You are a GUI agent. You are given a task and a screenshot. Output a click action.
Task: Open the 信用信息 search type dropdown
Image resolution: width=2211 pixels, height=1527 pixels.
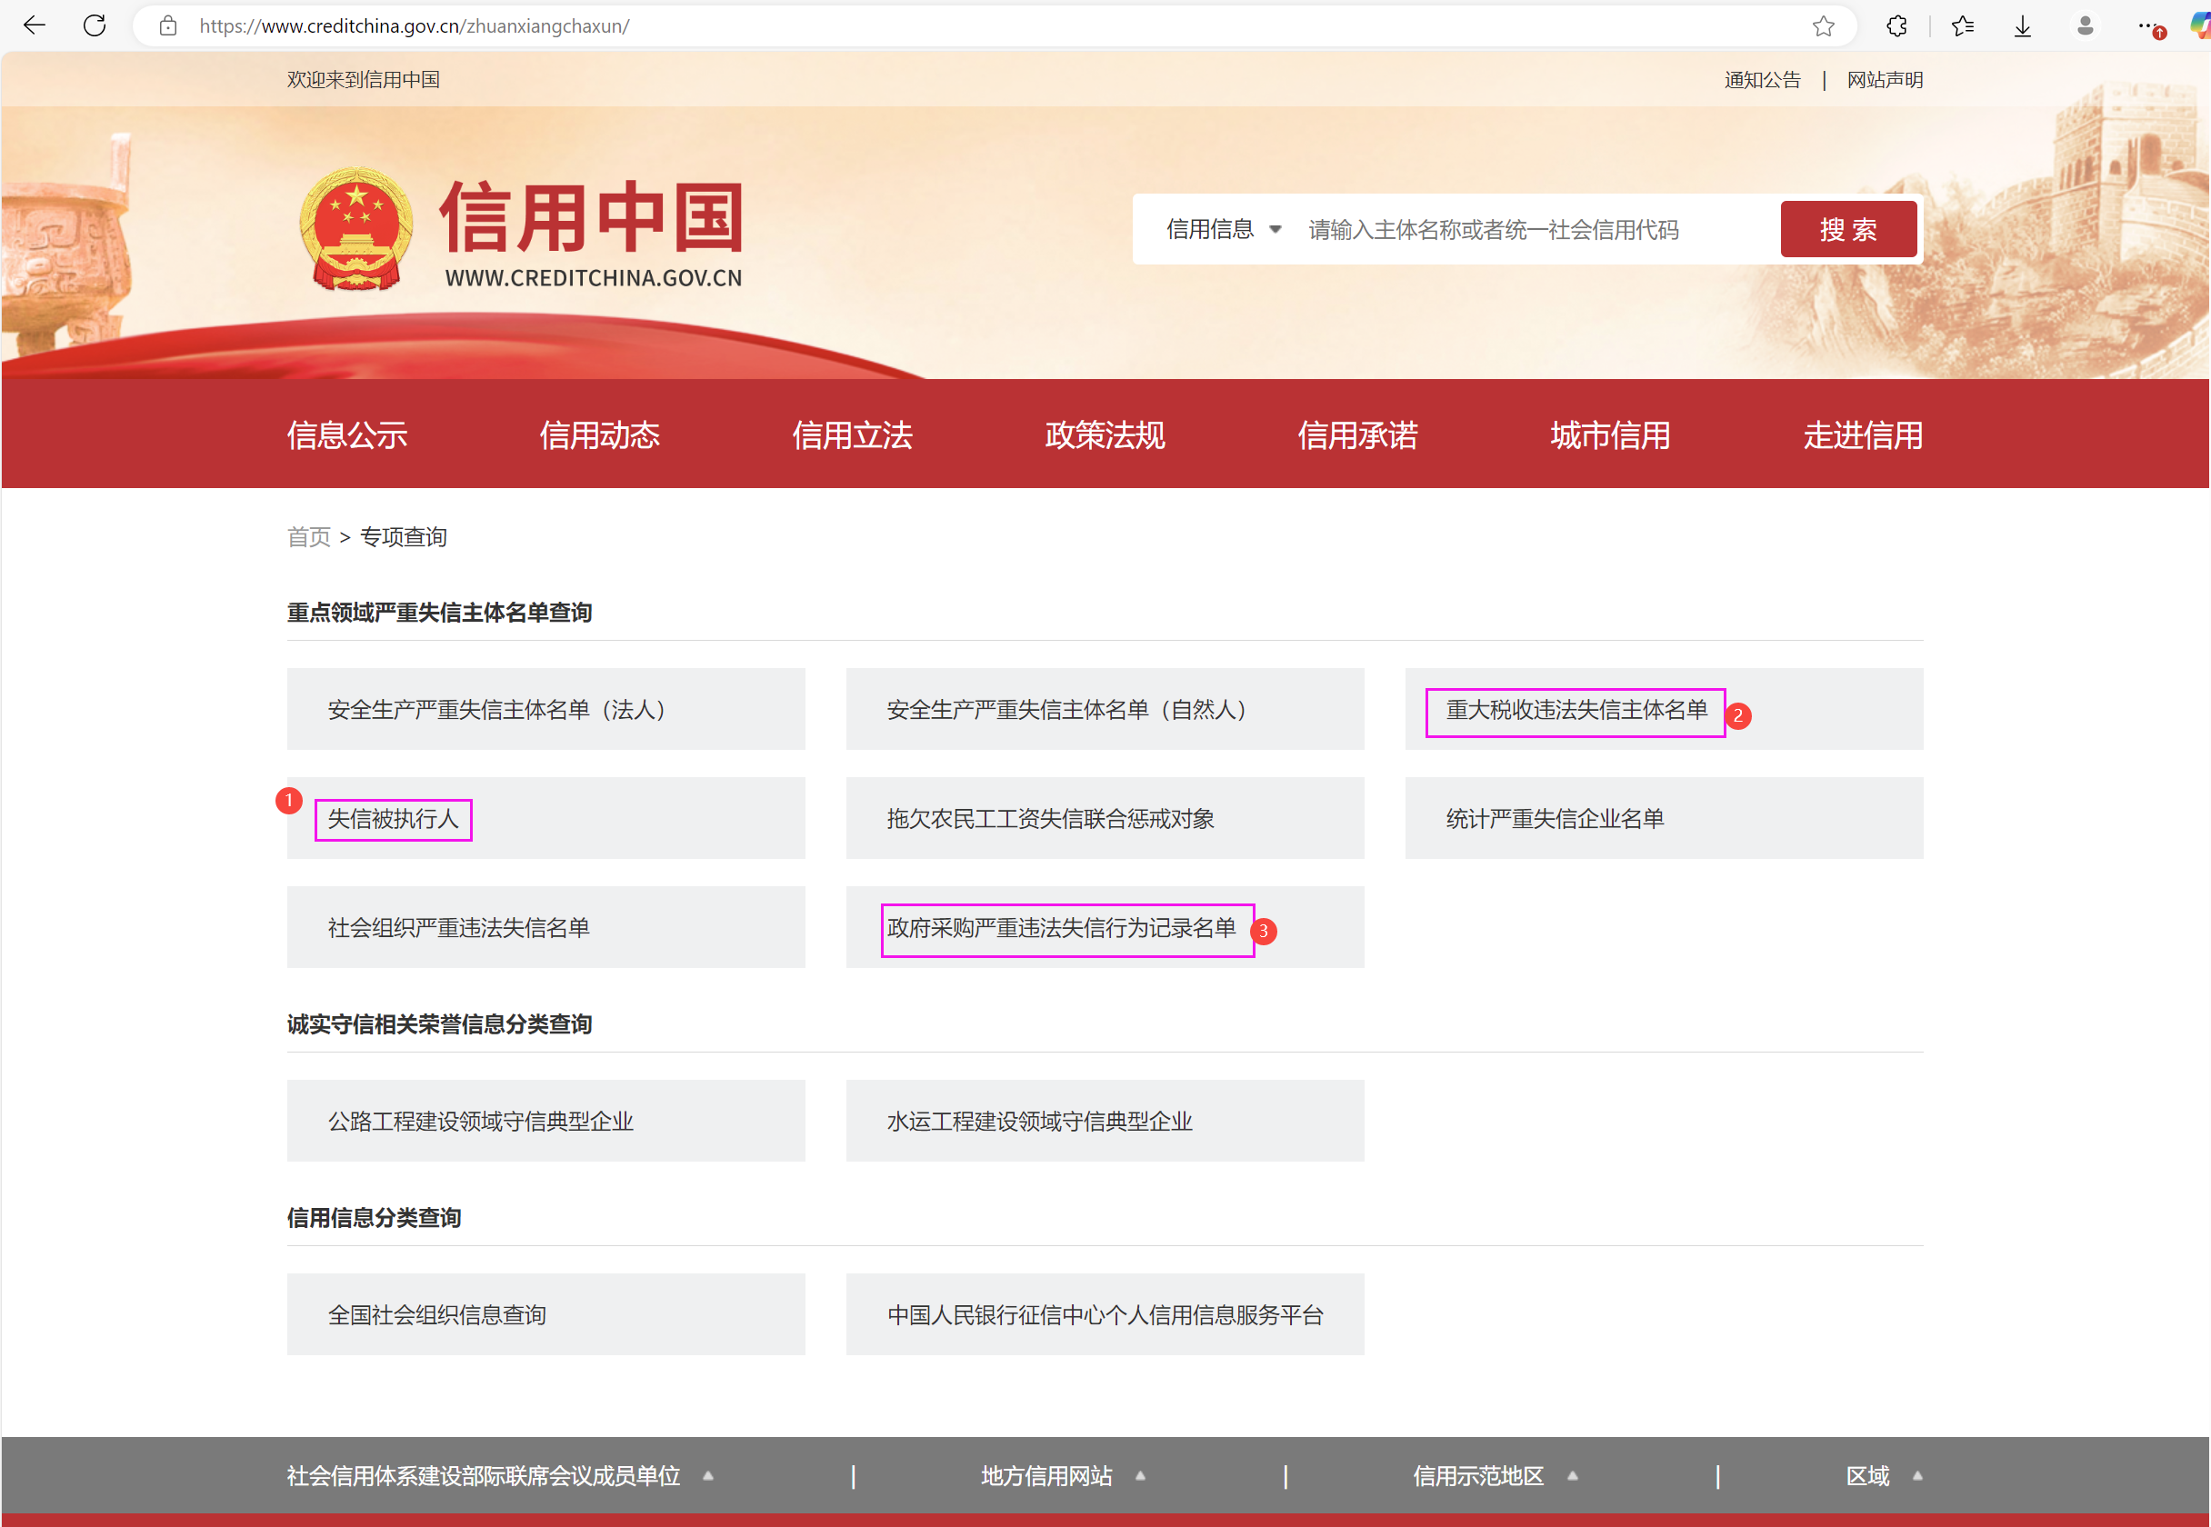click(1223, 230)
